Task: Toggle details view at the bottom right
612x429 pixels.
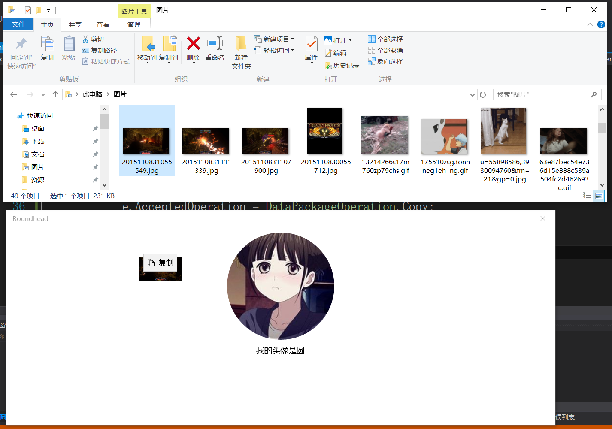Action: 587,196
